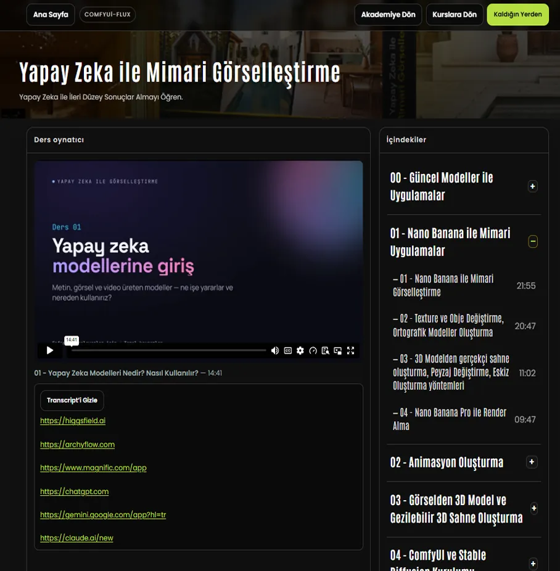Viewport: 560px width, 571px height.
Task: Toggle closed captions in the player
Action: pos(287,350)
